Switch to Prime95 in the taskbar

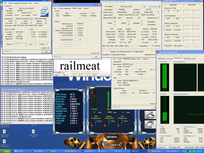[55, 151]
